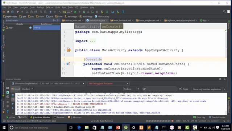Viewport: 232px width, 131px height.
Task: Click the logcat up arrow icon
Action: [x=13, y=104]
